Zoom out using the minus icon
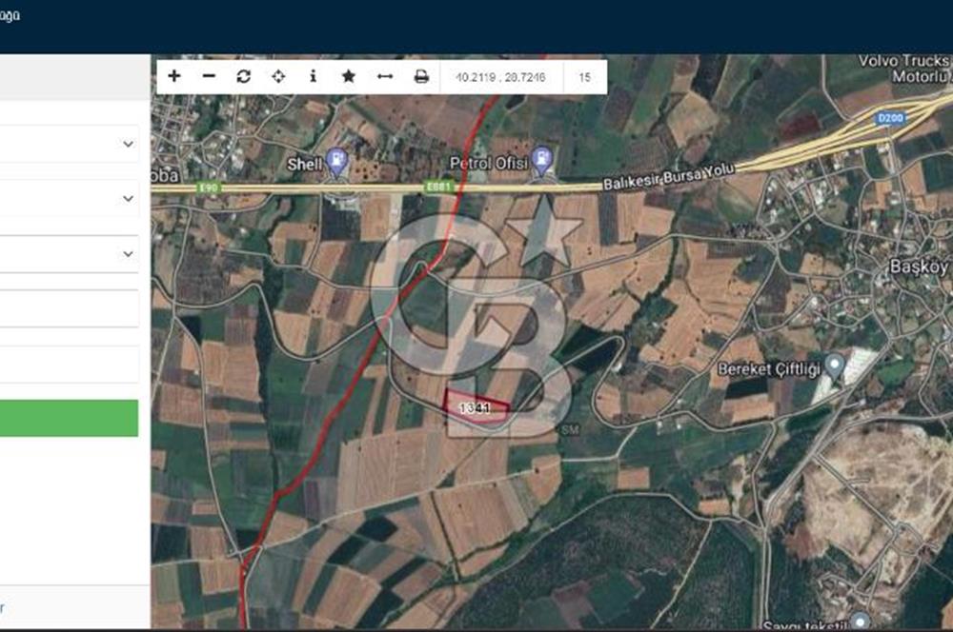953x632 pixels. (209, 74)
